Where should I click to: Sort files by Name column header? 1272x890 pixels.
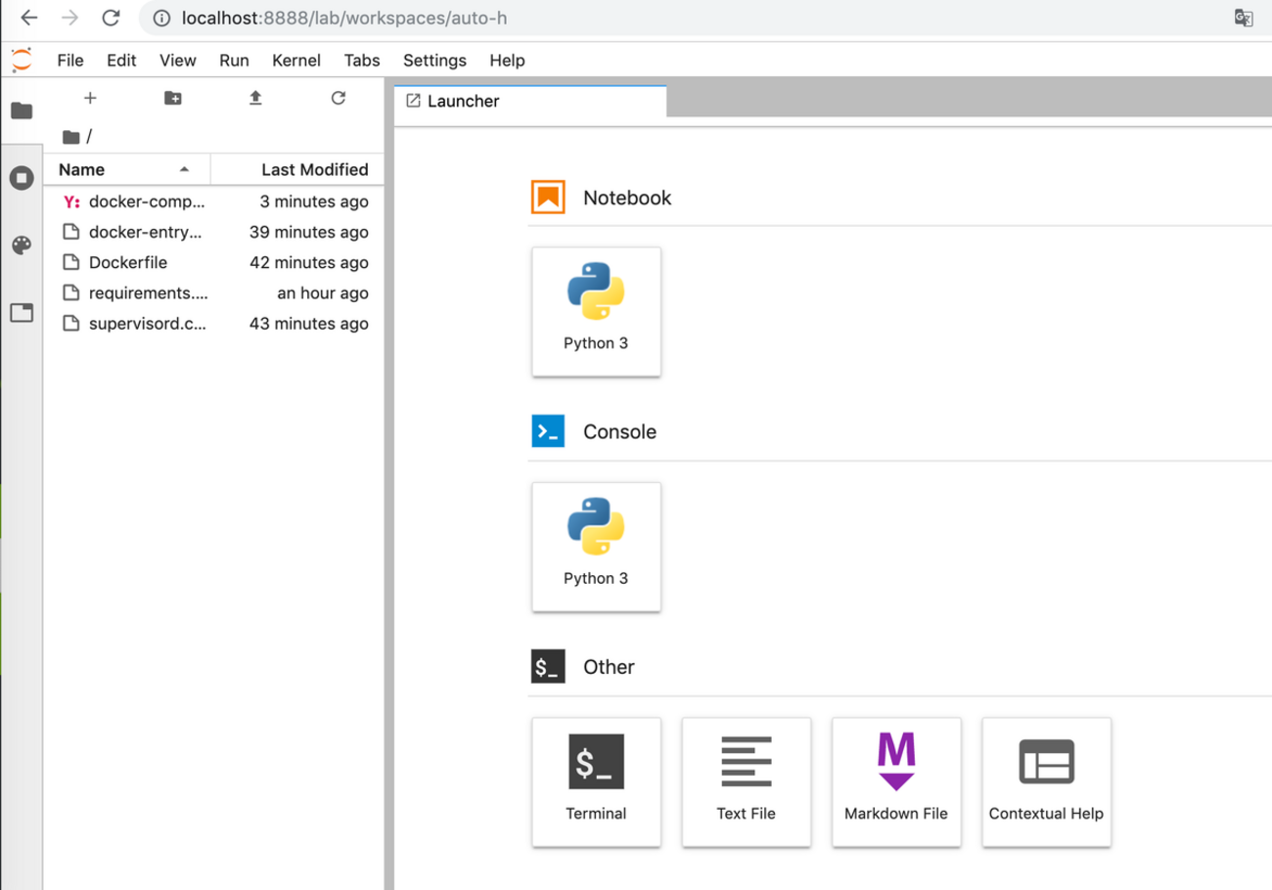(x=82, y=169)
